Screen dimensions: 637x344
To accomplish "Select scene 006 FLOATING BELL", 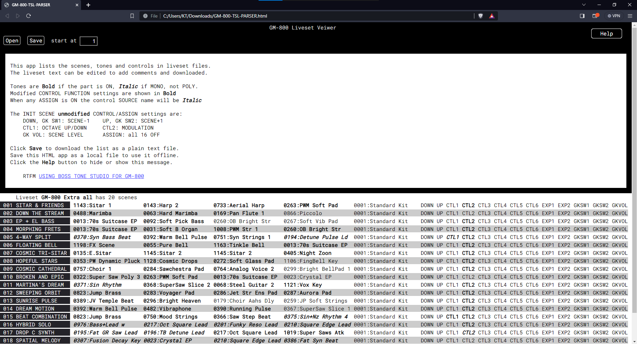I will point(35,245).
